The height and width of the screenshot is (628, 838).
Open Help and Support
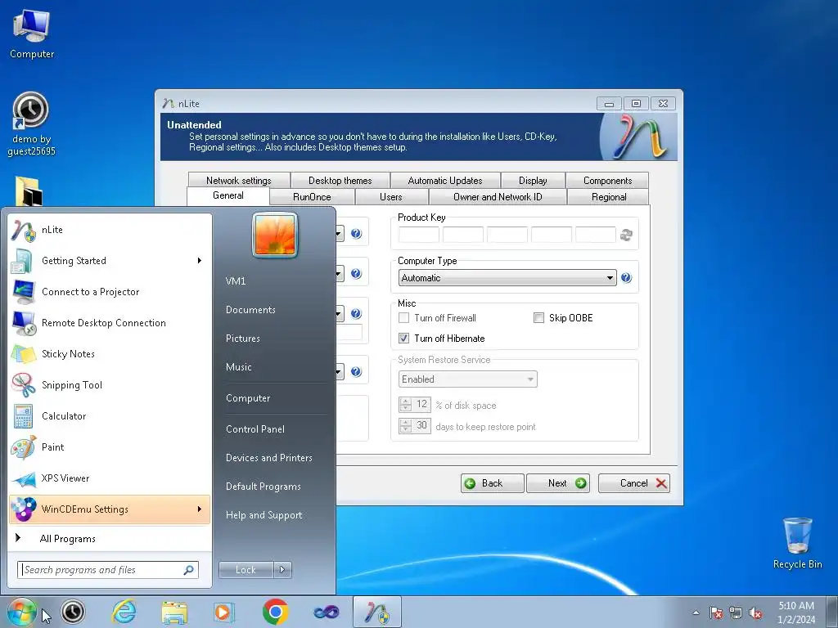[264, 515]
